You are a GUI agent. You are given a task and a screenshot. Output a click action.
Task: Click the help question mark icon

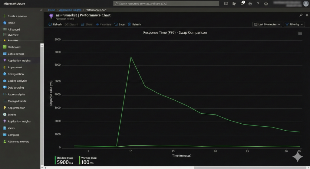click(x=258, y=4)
